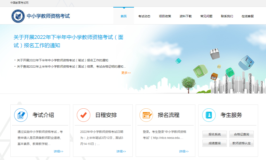Expand 考试介绍 details via 详细>> link
This screenshot has width=266, height=160.
[x=59, y=151]
